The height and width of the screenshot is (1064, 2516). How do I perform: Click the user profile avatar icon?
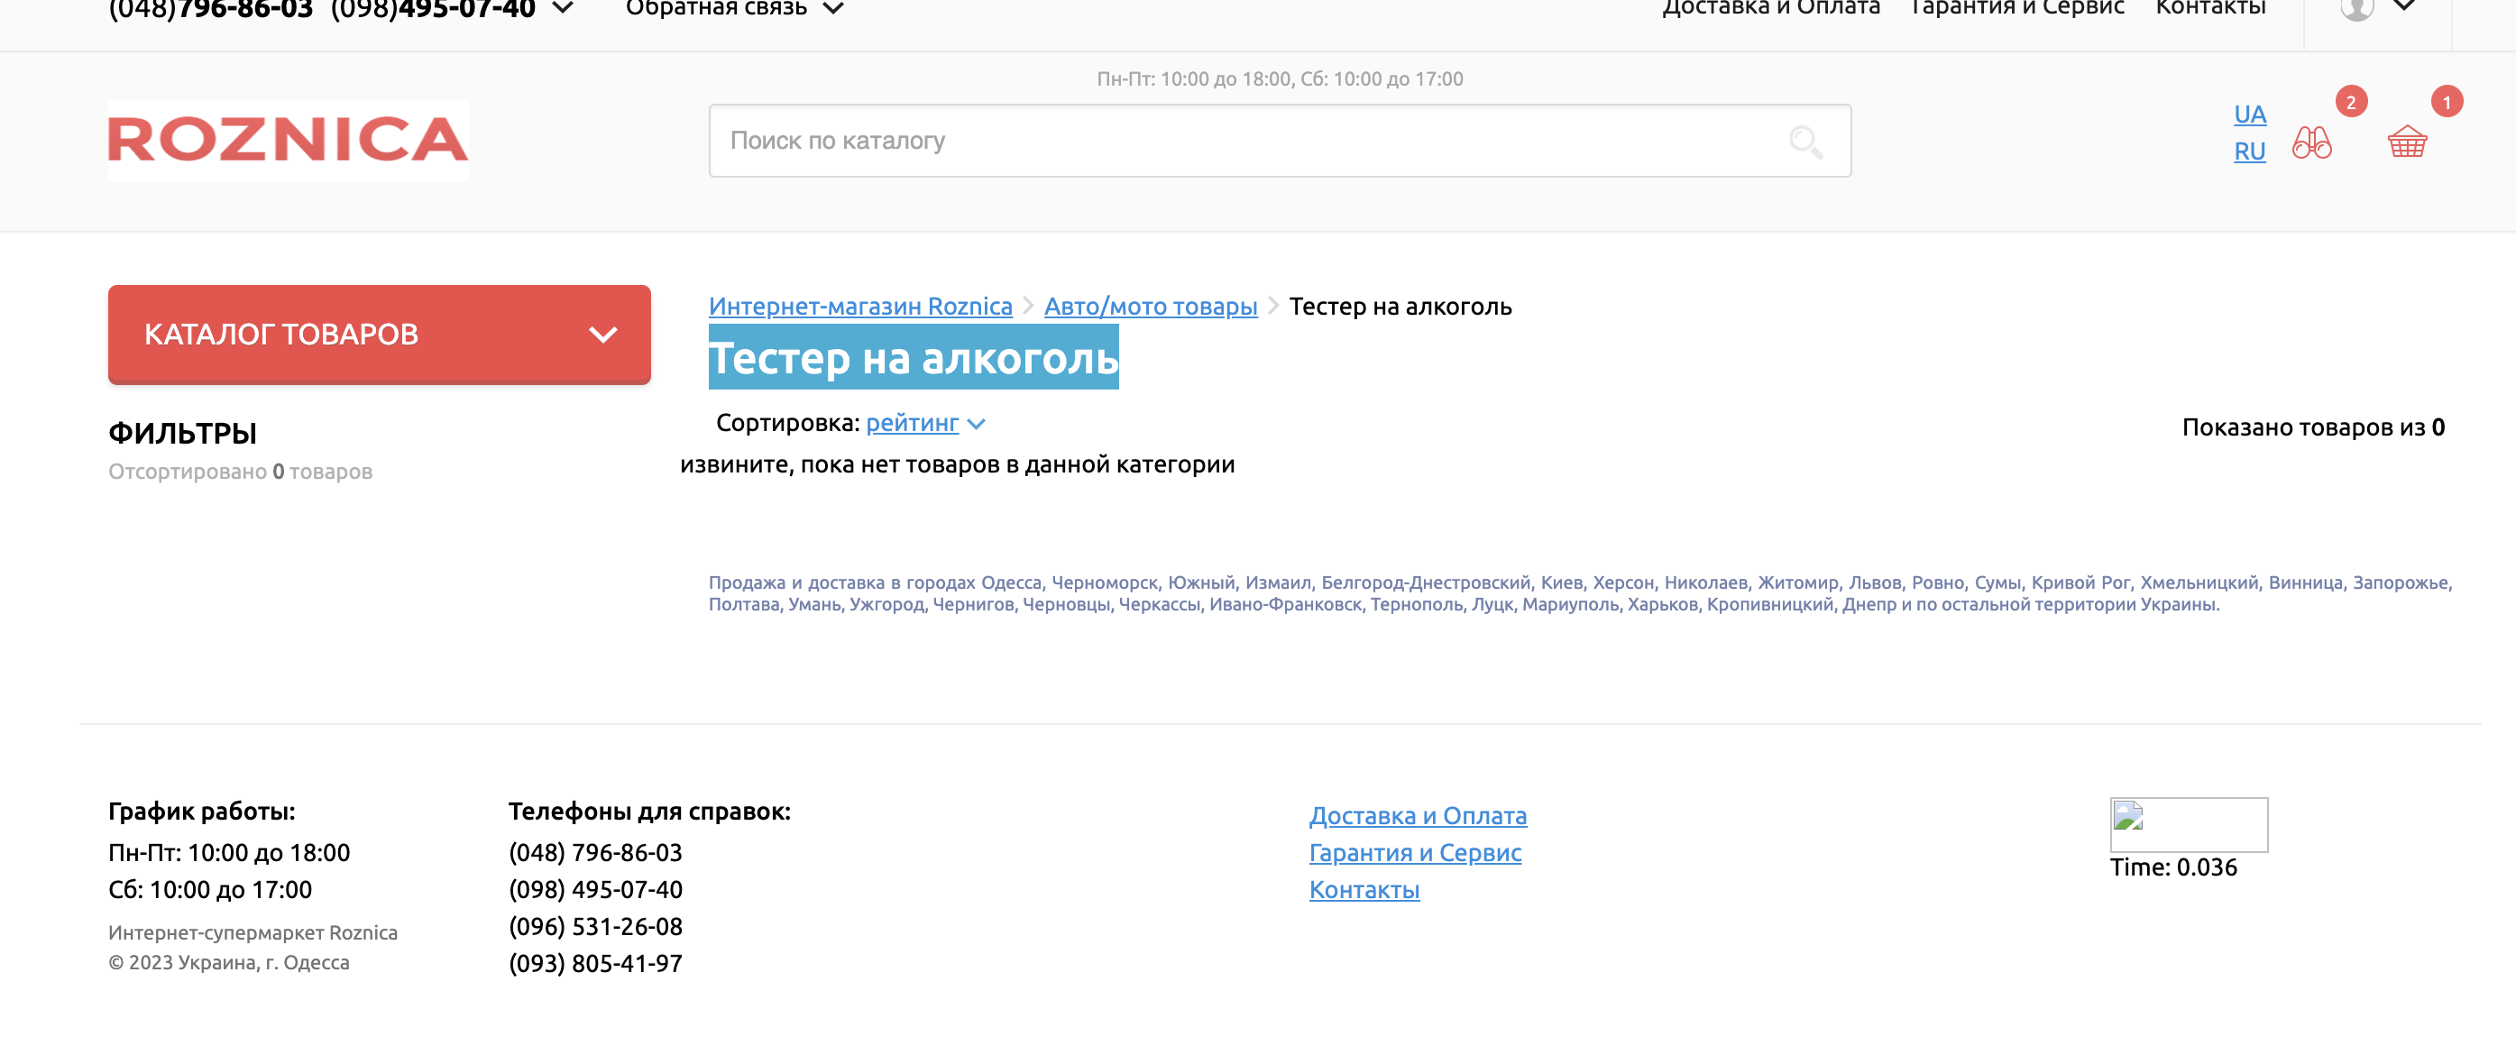(2355, 8)
